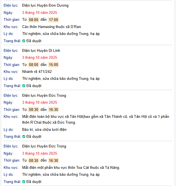Click the 08:30 start time in Tân Hội entry

34,109
